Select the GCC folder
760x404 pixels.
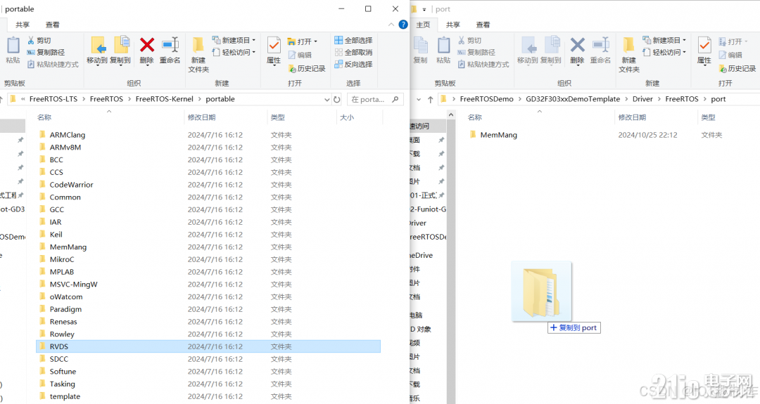point(56,209)
